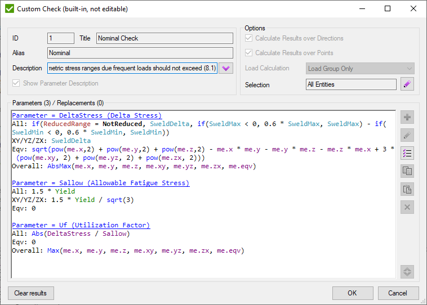The image size is (427, 305).
Task: Click the Title field Nominal Check
Action: (x=164, y=38)
